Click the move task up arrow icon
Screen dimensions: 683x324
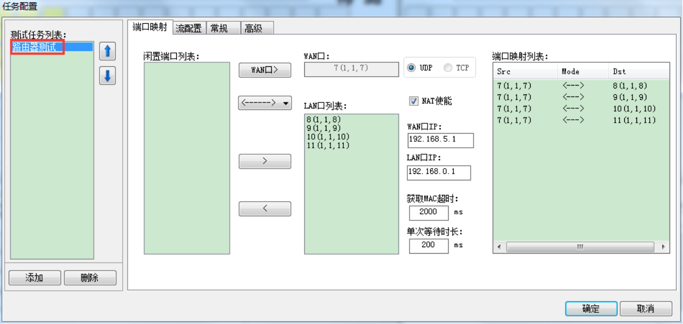(107, 51)
